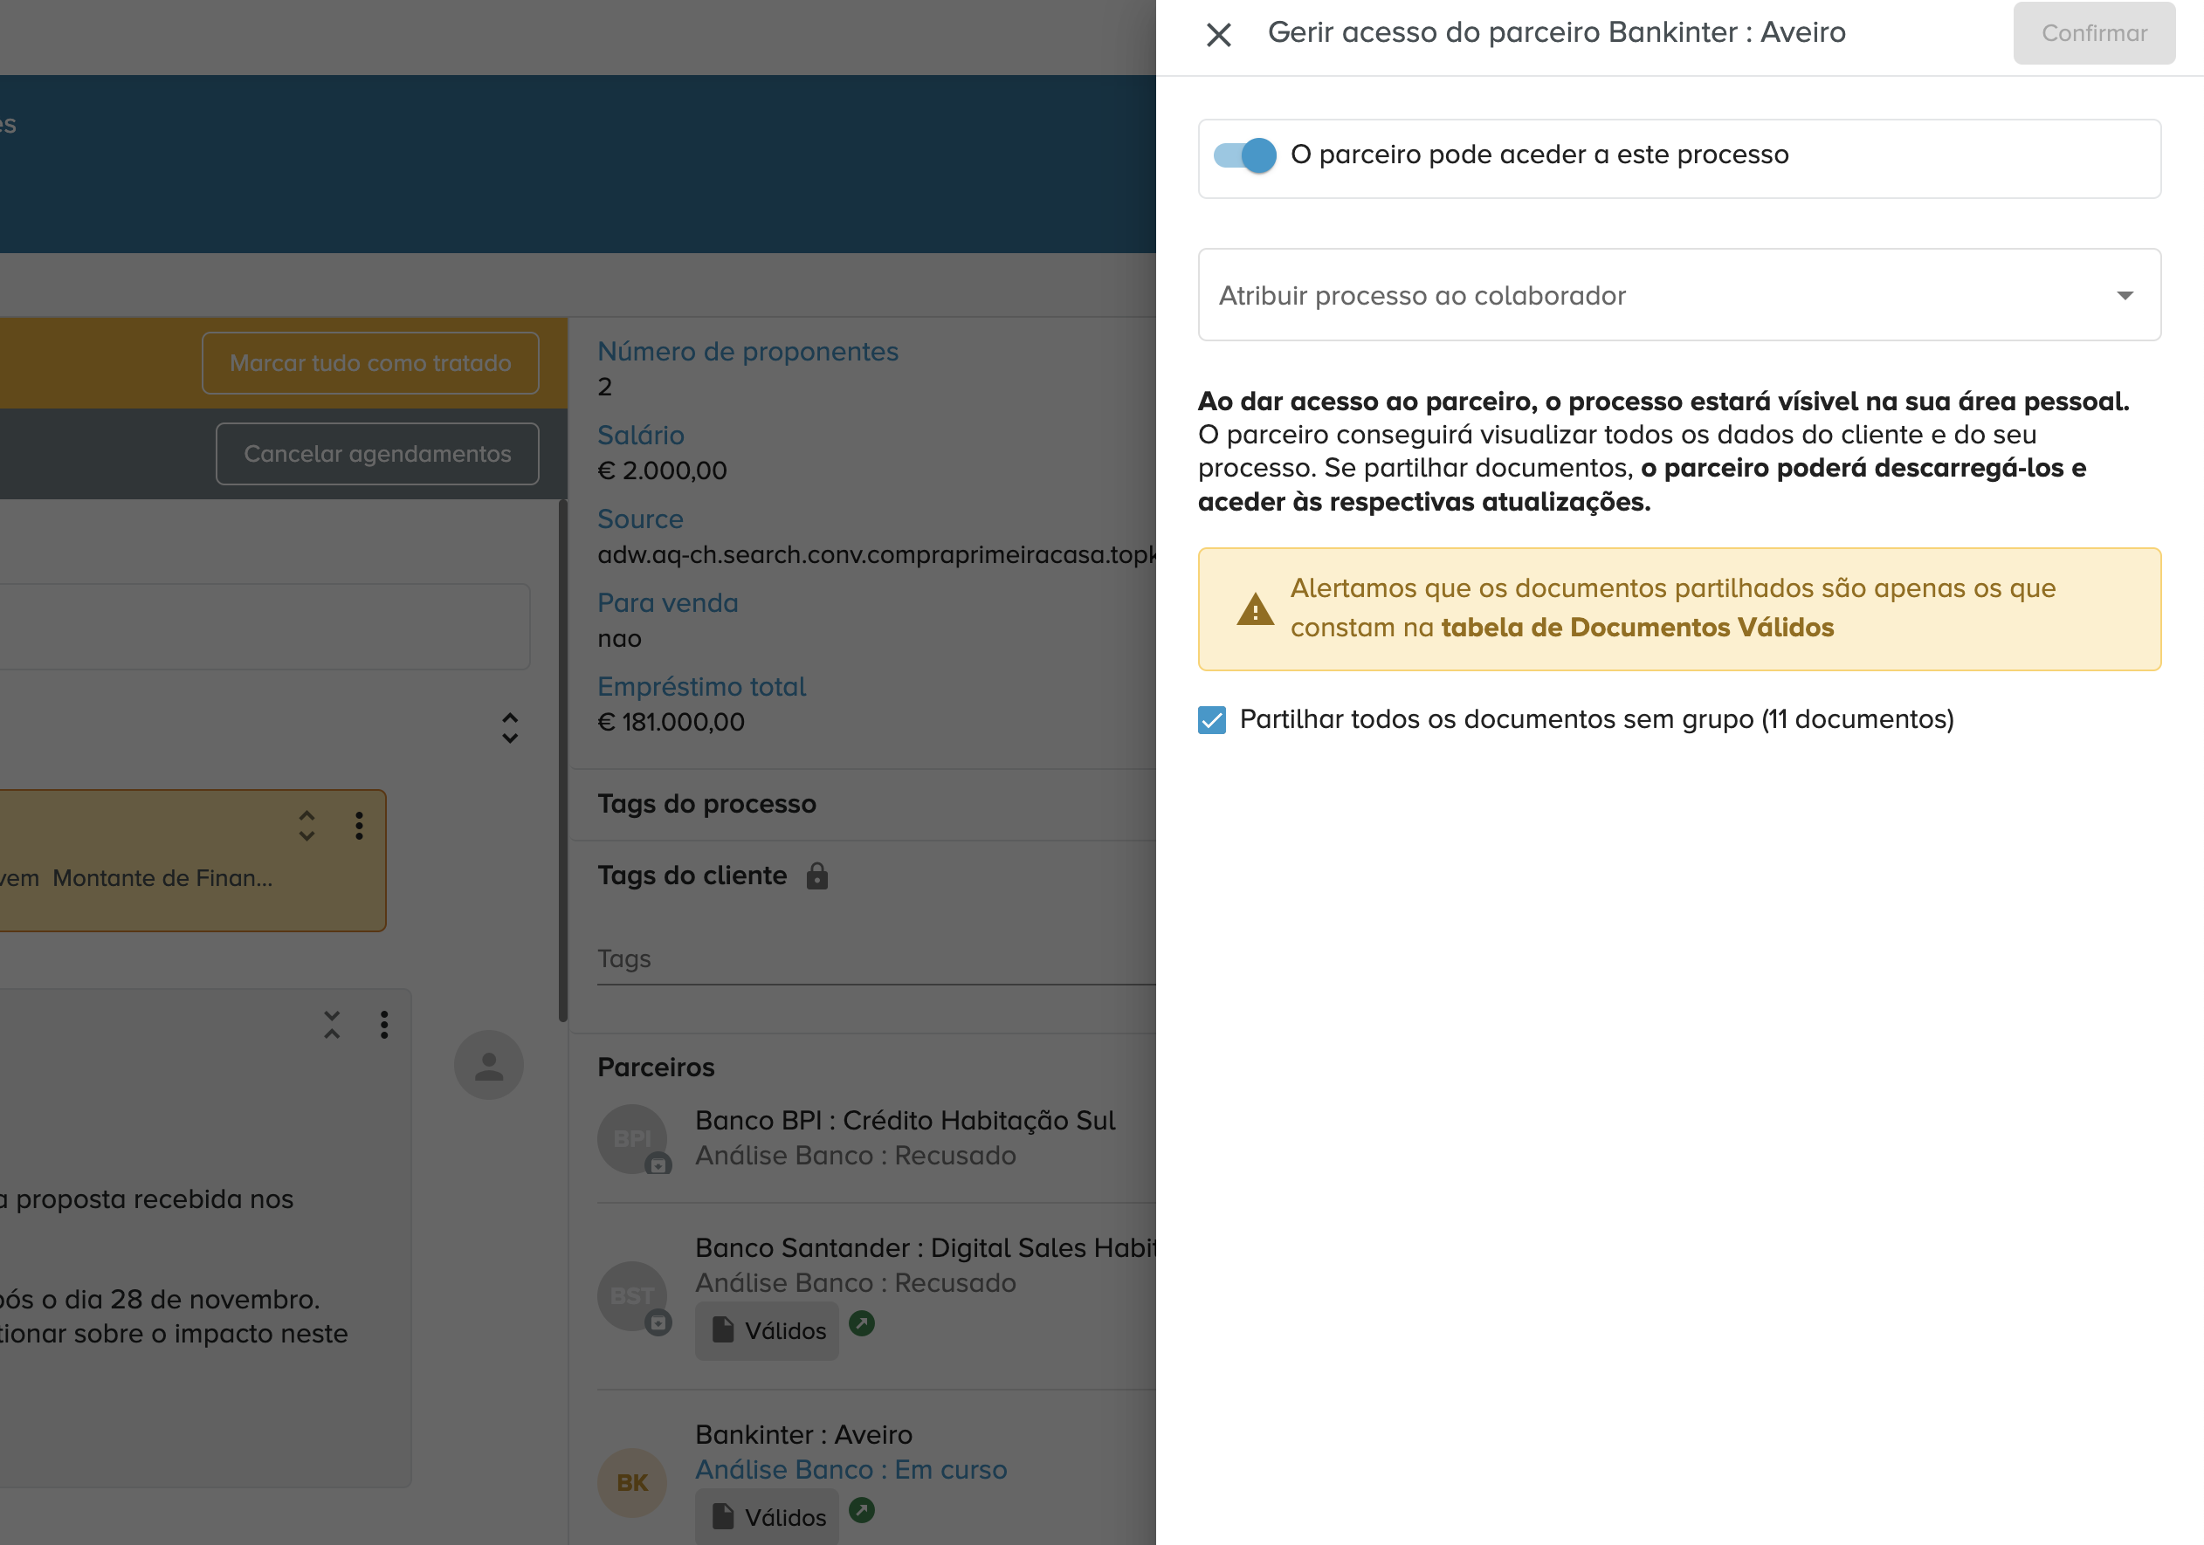Open Válidos documents for Banco Santander
Image resolution: width=2204 pixels, height=1545 pixels.
(767, 1331)
